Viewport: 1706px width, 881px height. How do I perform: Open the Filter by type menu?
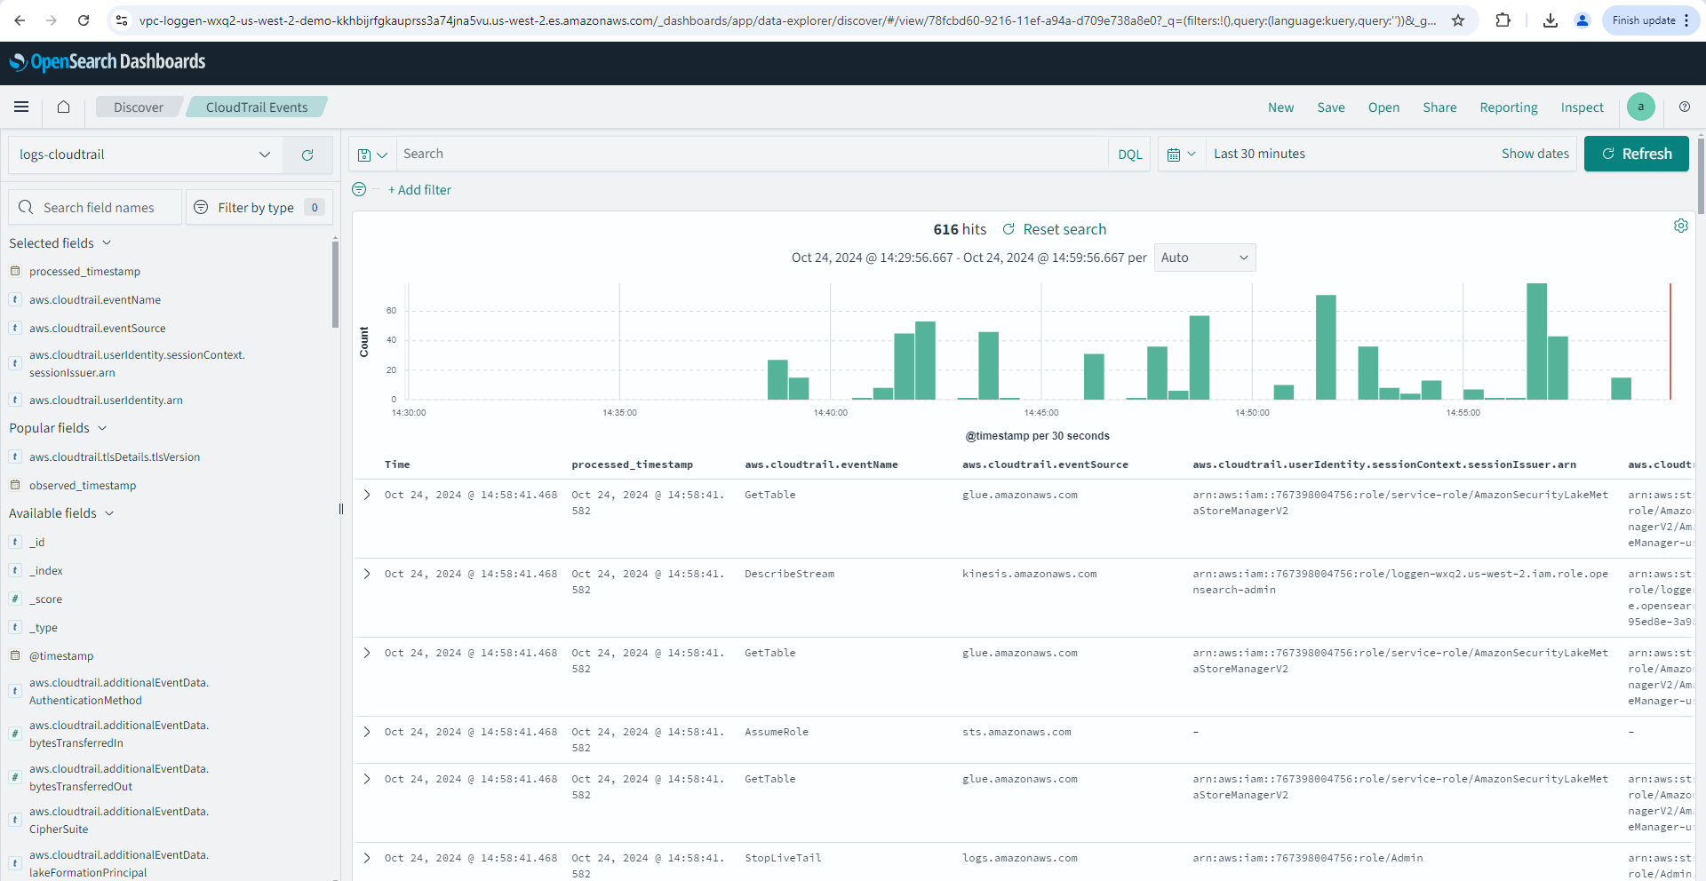(x=259, y=207)
